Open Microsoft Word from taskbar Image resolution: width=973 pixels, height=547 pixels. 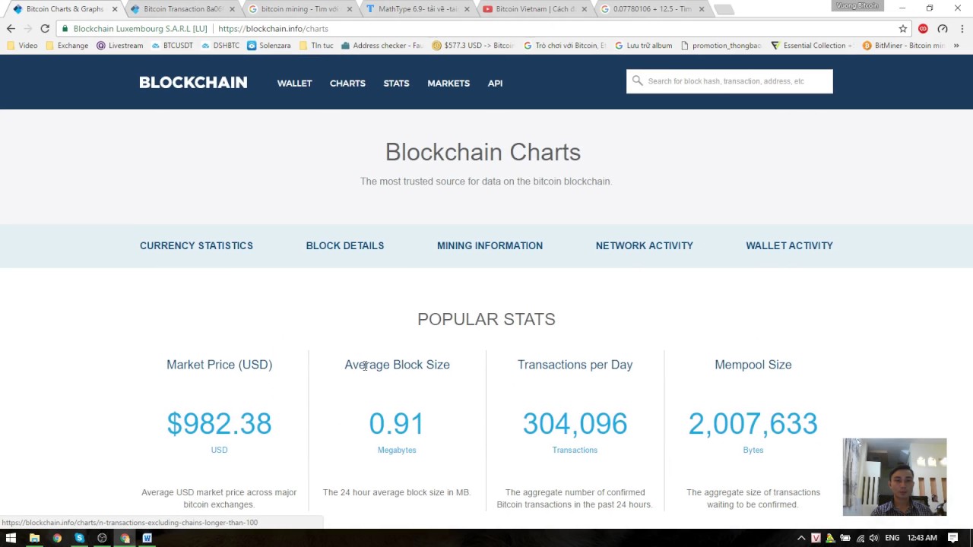pos(147,538)
